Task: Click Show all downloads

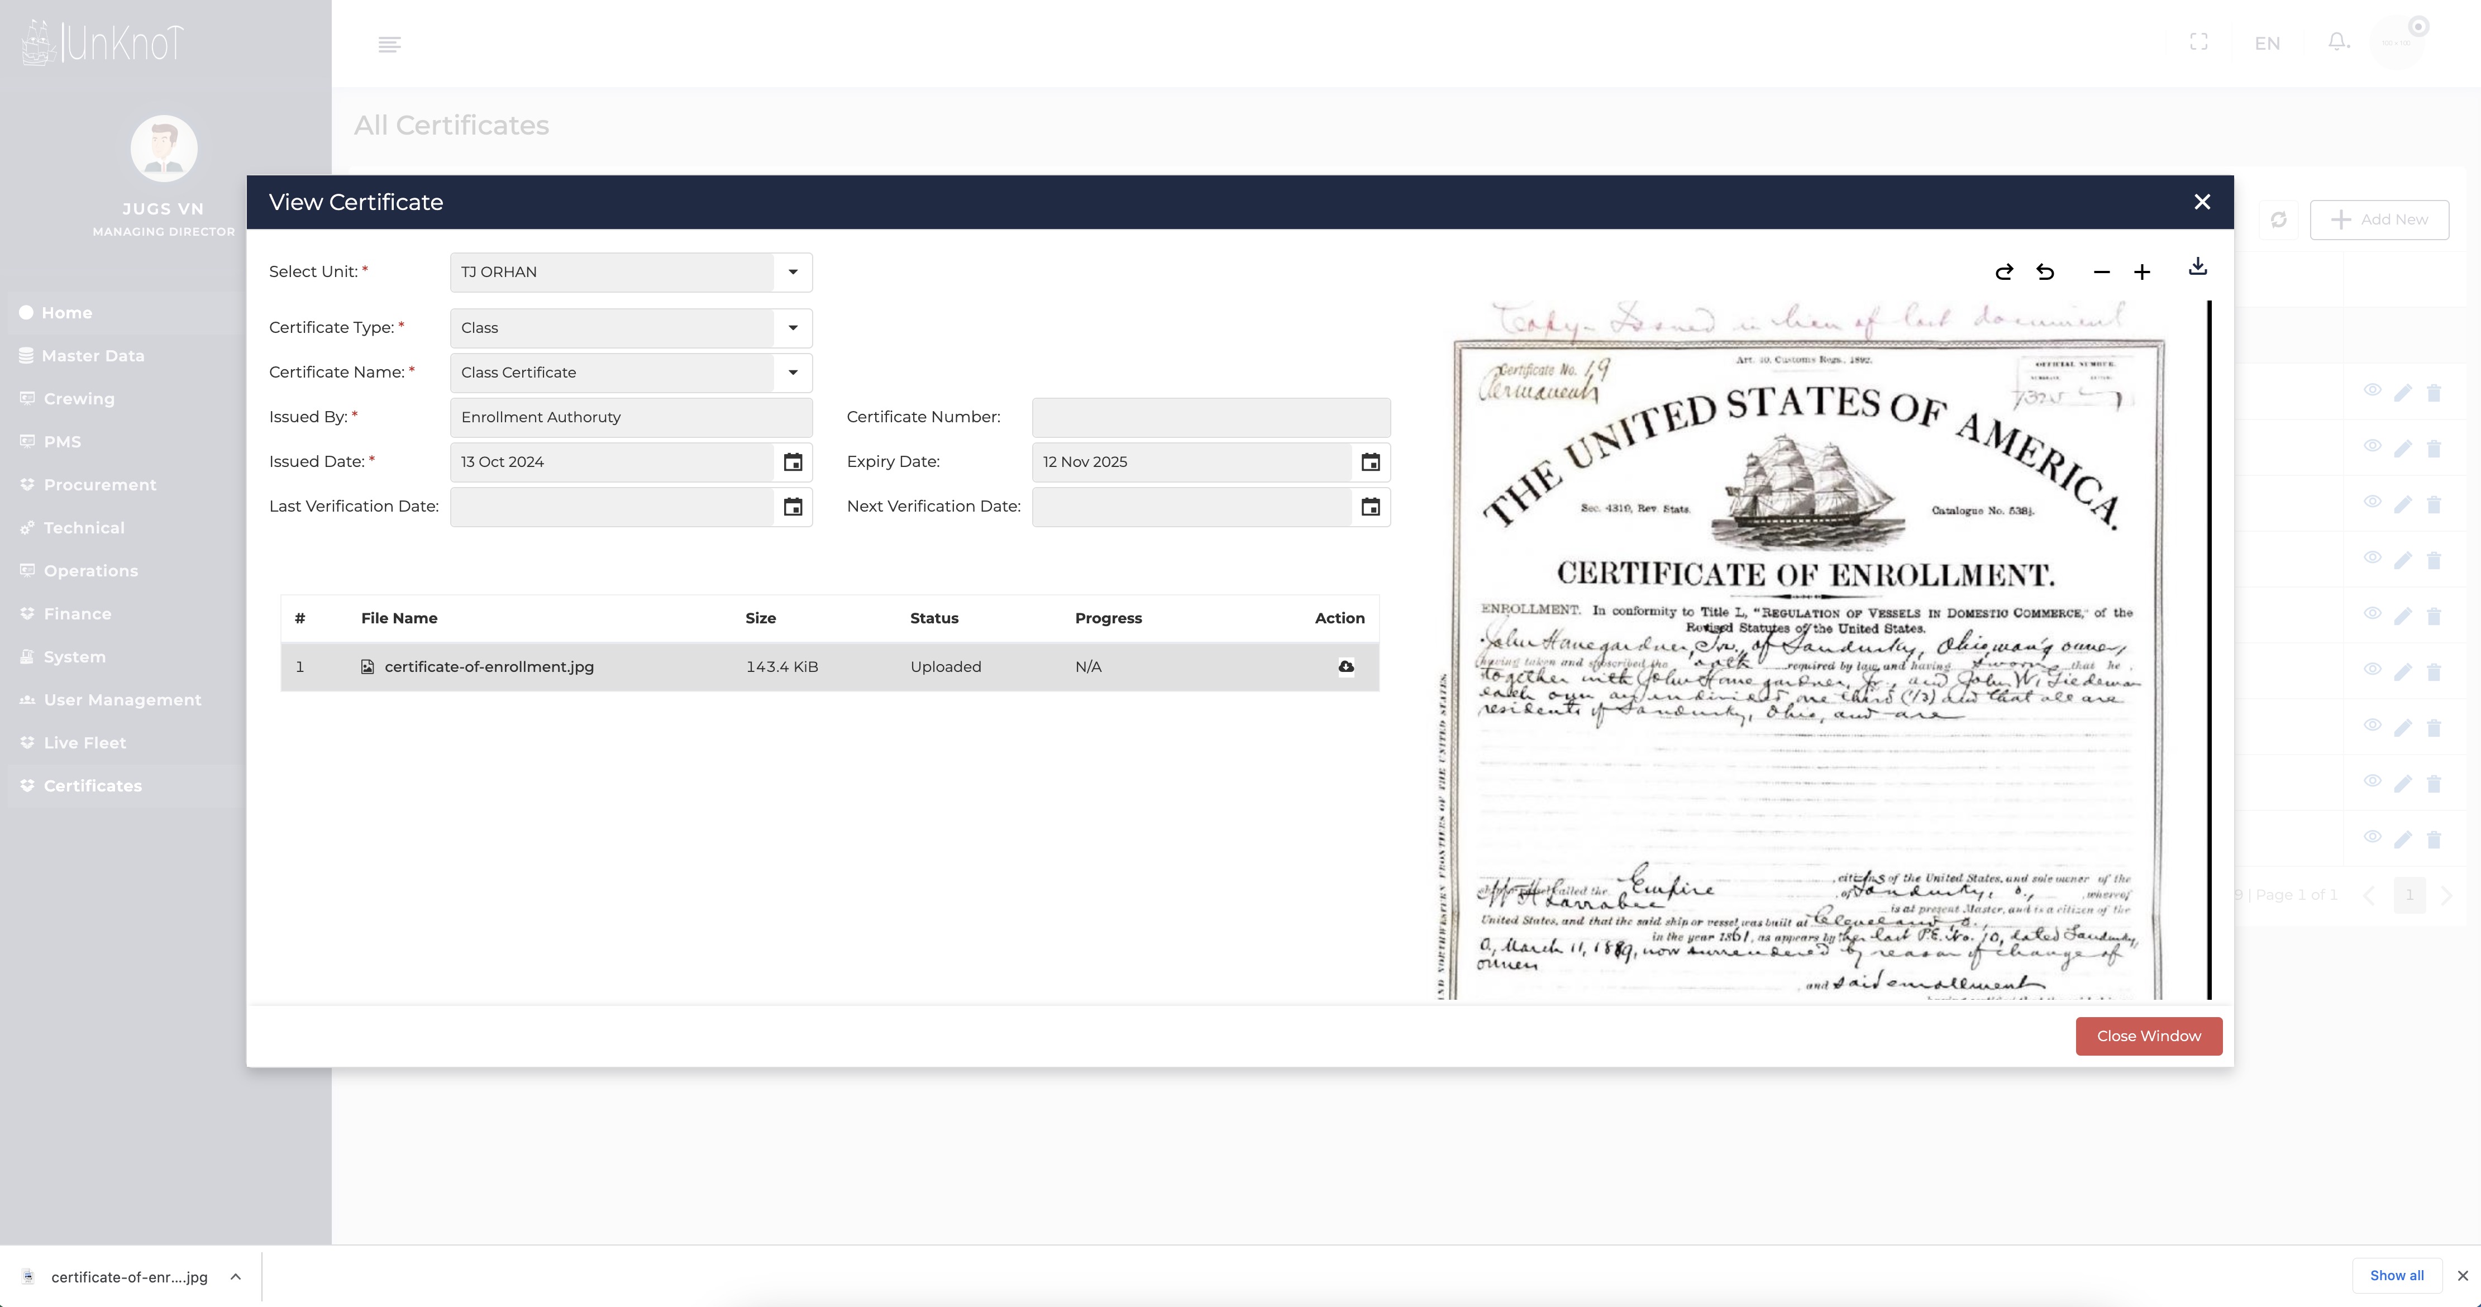Action: [x=2396, y=1275]
